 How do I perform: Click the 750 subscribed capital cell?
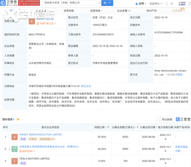coord(125,161)
